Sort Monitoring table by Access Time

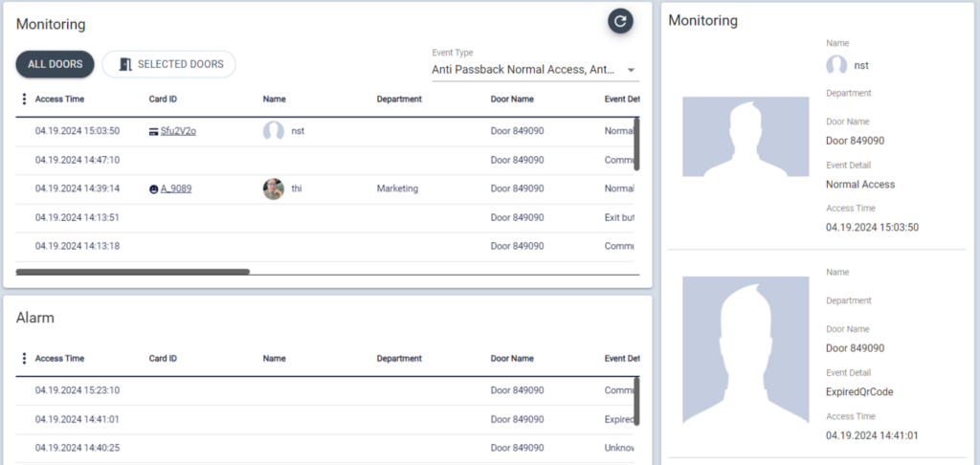coord(57,99)
